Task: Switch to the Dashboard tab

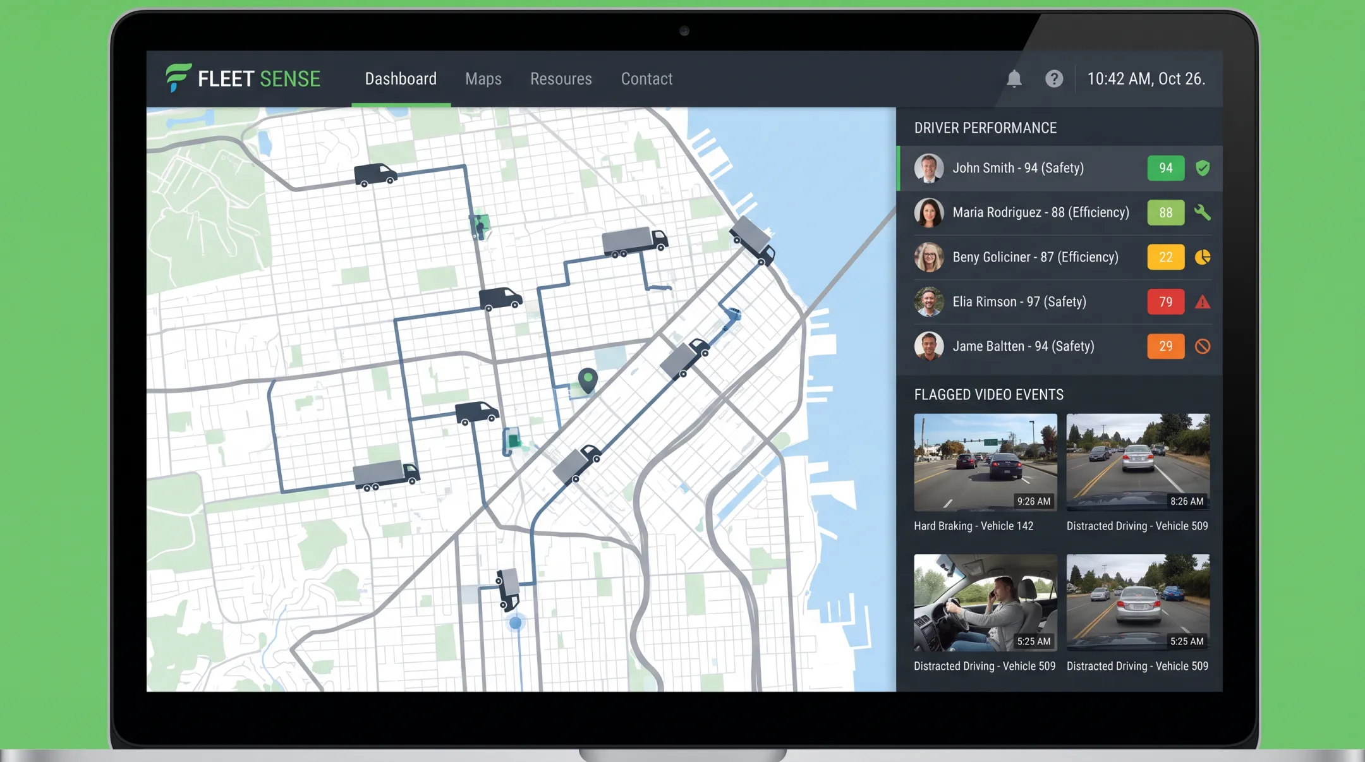Action: pyautogui.click(x=401, y=79)
